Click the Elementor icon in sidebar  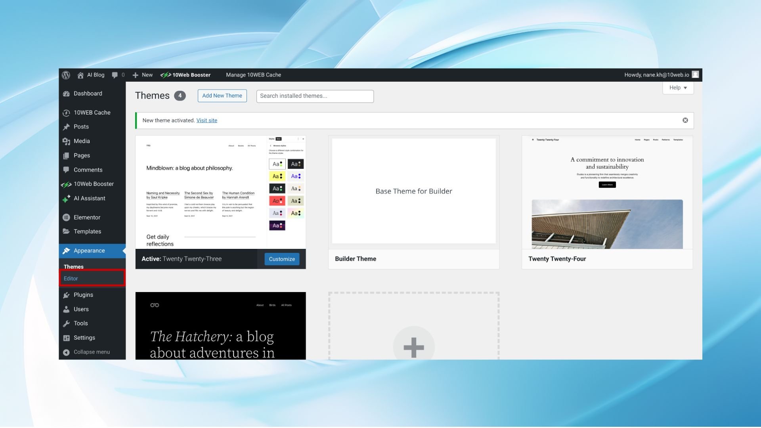pos(66,218)
